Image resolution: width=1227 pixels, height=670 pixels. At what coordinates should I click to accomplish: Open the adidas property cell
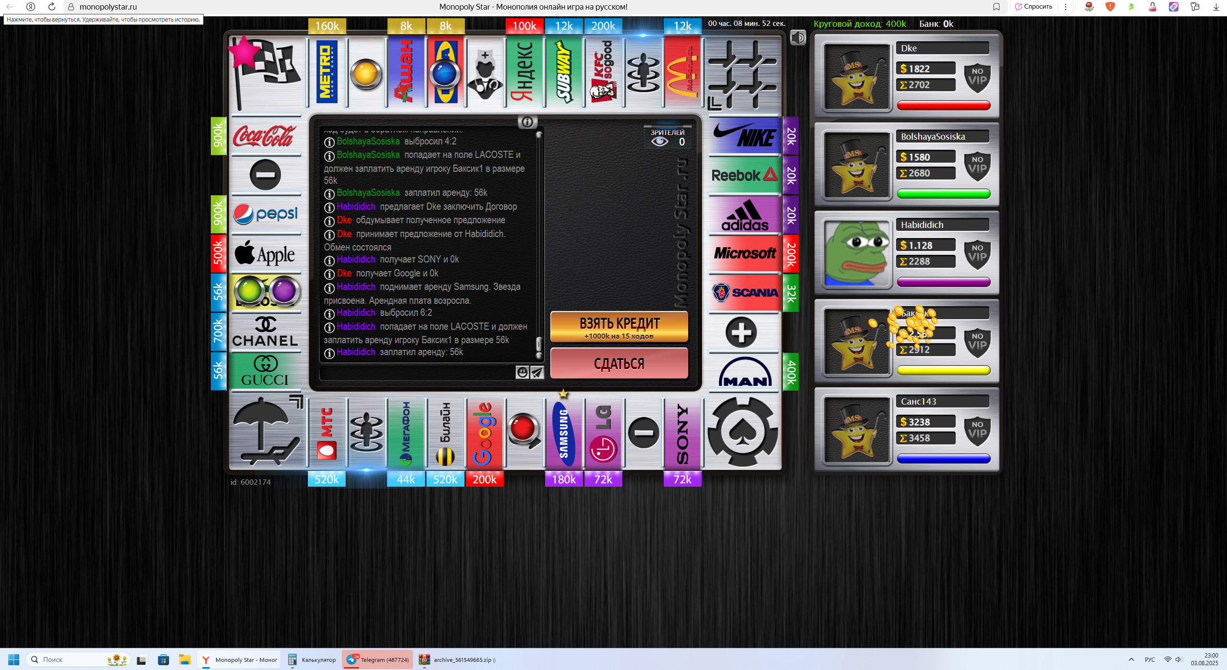[744, 215]
